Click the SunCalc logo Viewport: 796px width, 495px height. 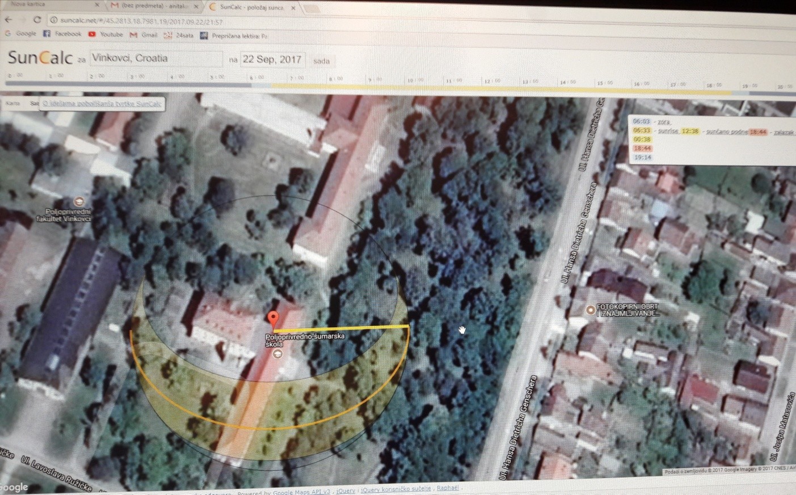40,57
